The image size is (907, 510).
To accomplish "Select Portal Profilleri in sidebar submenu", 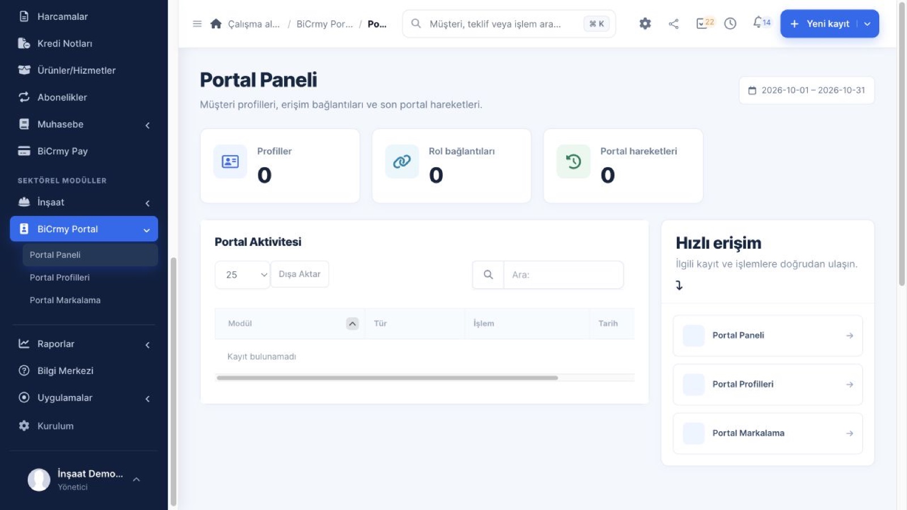I will [90, 278].
